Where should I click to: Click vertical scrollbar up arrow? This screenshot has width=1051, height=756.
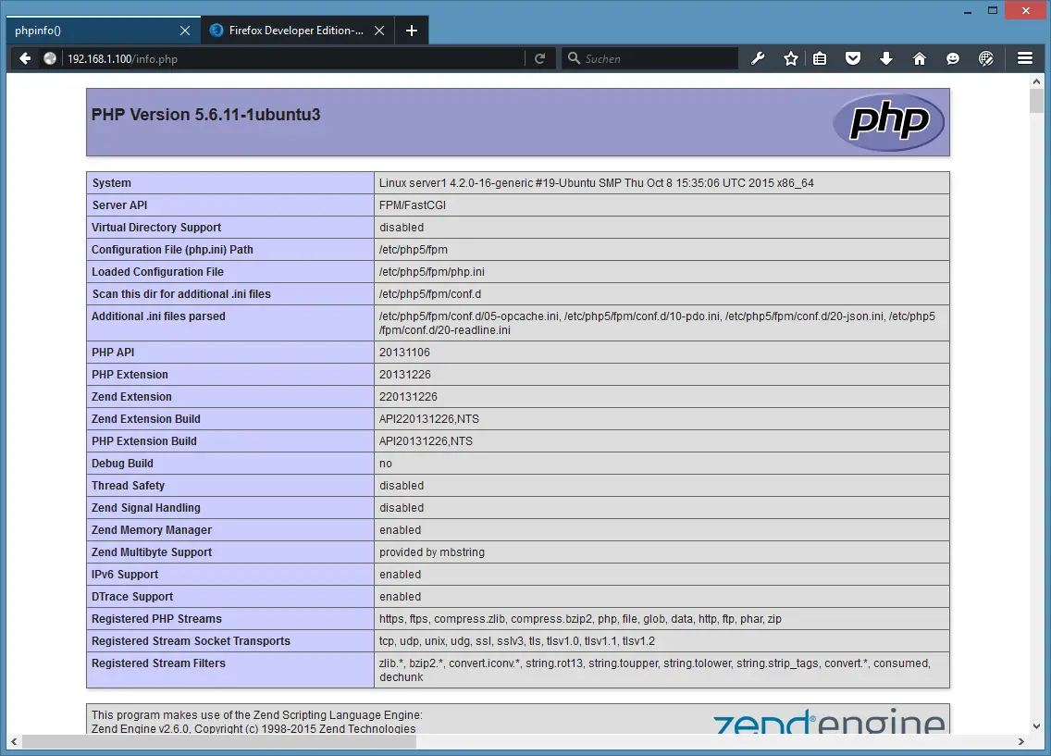tap(1037, 81)
